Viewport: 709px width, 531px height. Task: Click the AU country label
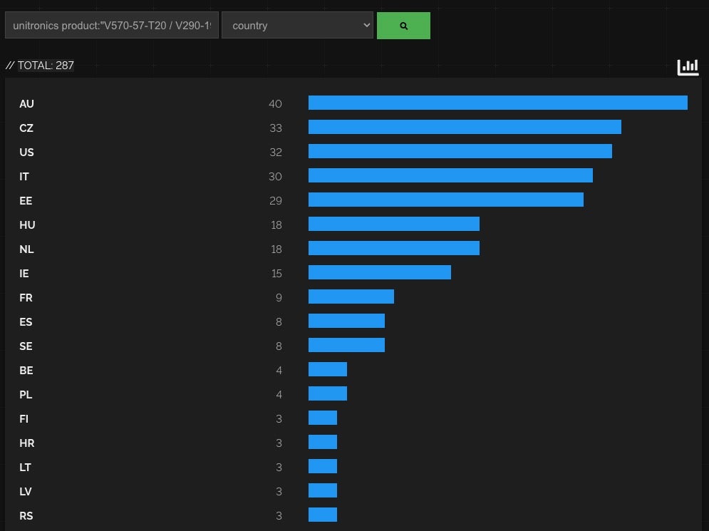click(x=26, y=104)
